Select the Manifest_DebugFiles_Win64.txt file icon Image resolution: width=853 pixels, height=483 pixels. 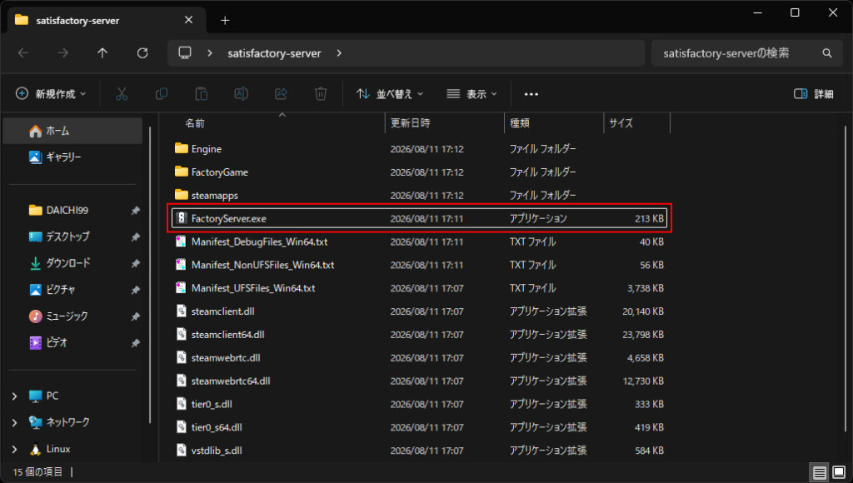tap(181, 242)
